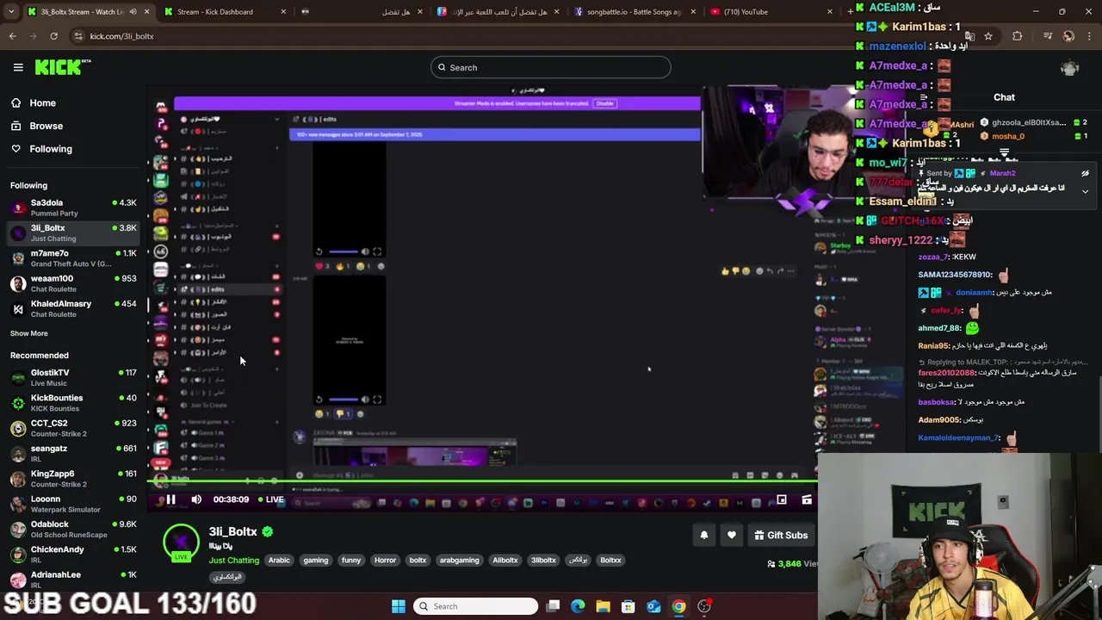Open OBS Studio from the taskbar
Image resolution: width=1102 pixels, height=620 pixels.
(704, 606)
